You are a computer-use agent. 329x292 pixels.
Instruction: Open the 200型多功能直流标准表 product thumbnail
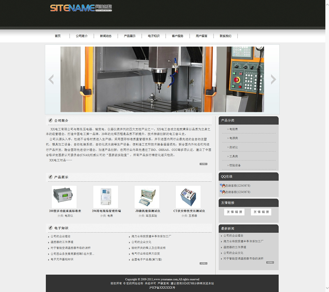[x=64, y=197]
